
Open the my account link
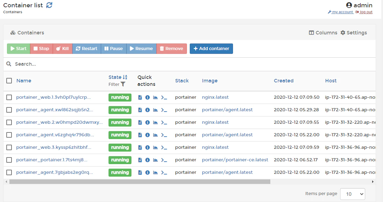(341, 12)
